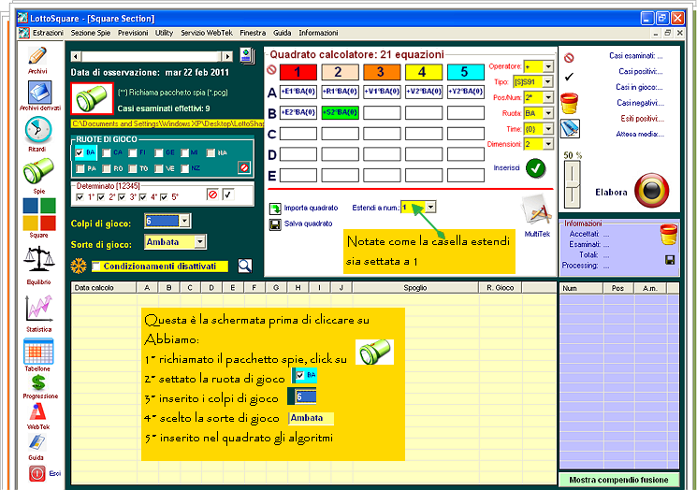Open the Tipo dropdown
Screen dimensions: 697x490
click(x=547, y=81)
